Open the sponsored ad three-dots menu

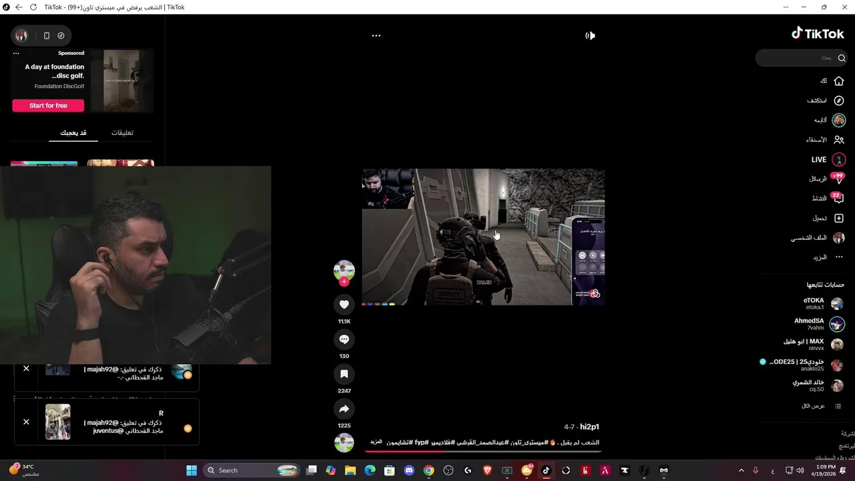(x=16, y=53)
